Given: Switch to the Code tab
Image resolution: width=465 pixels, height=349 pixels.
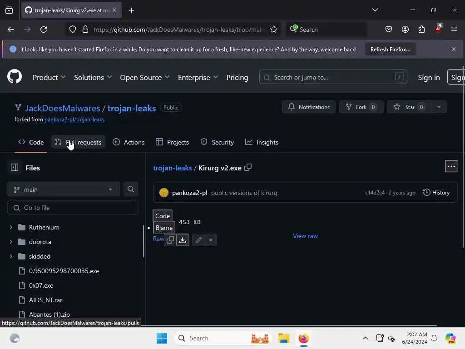Looking at the screenshot, I should tap(31, 142).
